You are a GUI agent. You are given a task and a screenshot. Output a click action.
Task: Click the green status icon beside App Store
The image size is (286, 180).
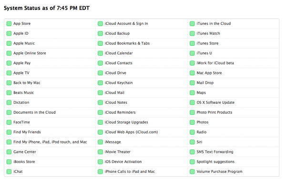[x=9, y=24]
